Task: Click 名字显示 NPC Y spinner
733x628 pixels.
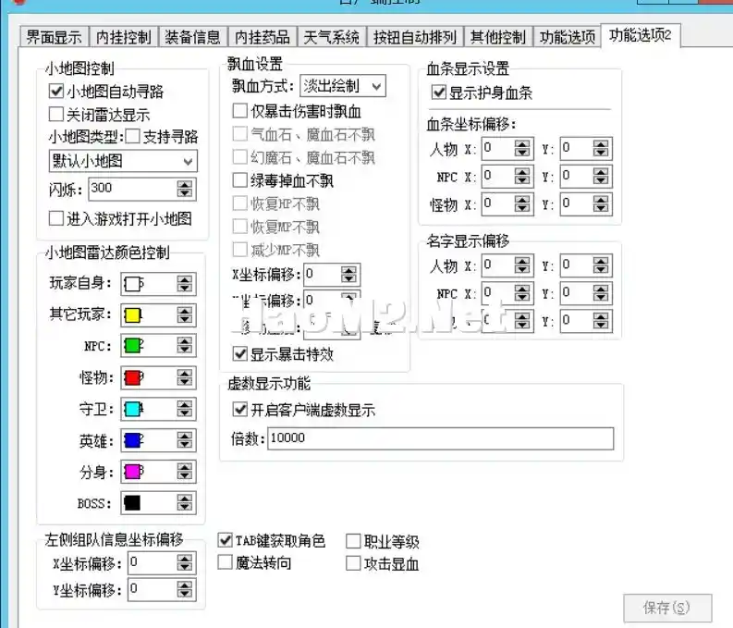Action: pyautogui.click(x=601, y=293)
